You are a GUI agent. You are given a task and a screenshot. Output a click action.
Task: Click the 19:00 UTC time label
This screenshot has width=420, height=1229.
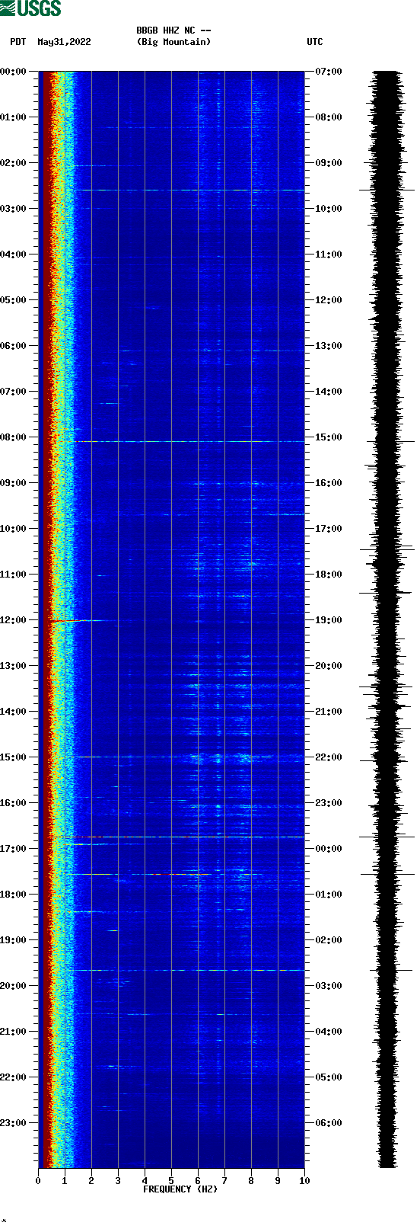329,620
